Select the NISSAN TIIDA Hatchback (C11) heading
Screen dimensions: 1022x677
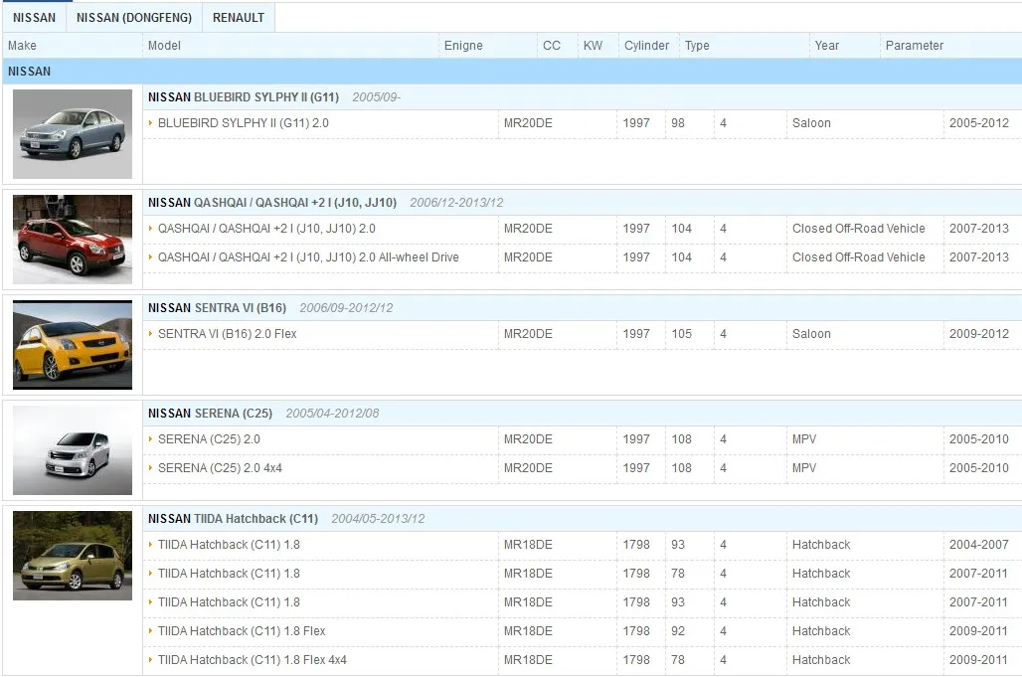233,519
